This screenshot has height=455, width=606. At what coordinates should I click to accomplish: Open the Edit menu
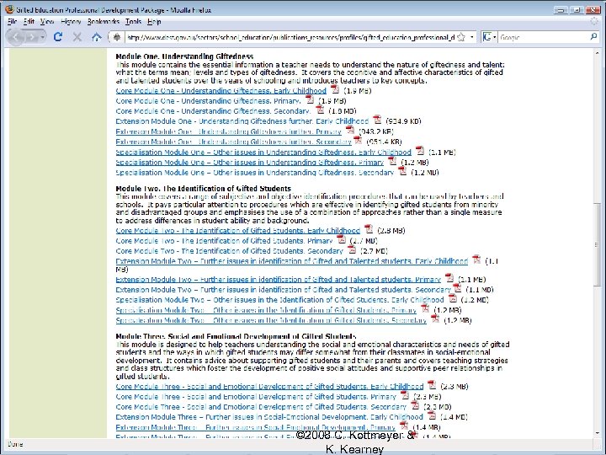pyautogui.click(x=29, y=22)
